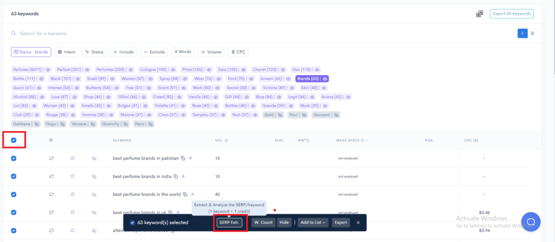Click the clock icon in table header
Image resolution: width=555 pixels, height=242 pixels.
pos(51,140)
